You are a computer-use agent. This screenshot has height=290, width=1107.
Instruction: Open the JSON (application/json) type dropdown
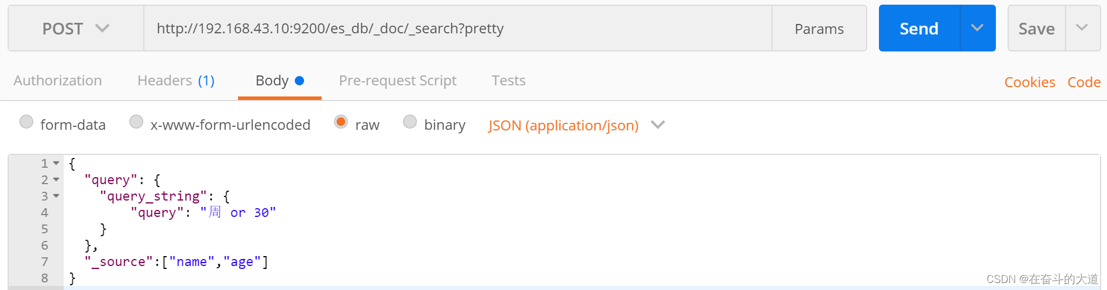pos(576,125)
